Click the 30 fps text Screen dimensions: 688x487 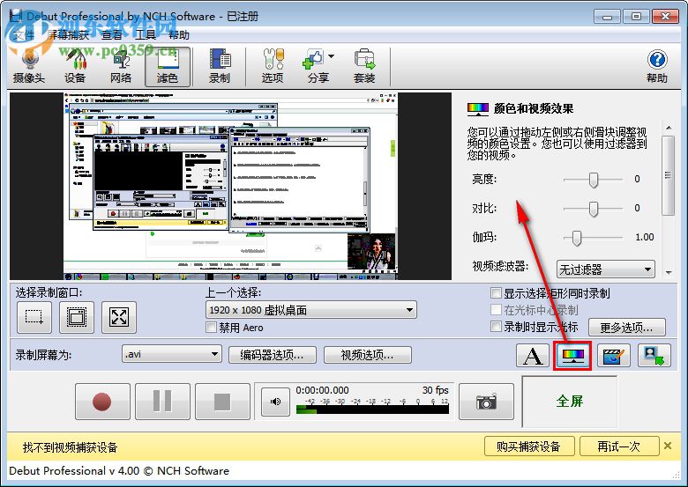[435, 390]
